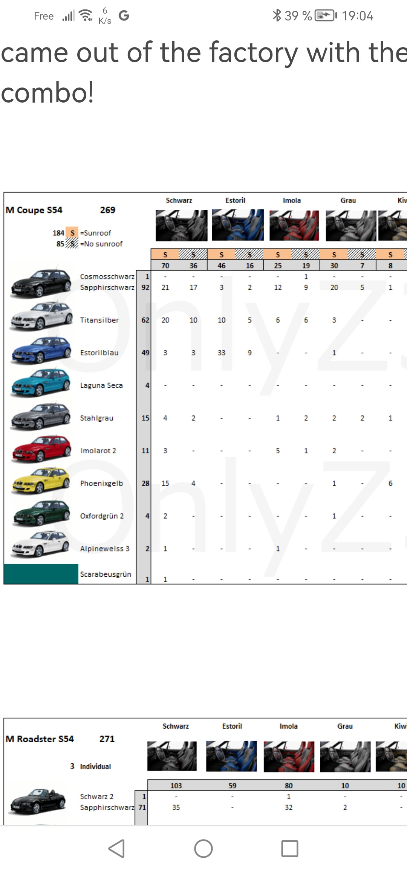Tap Schwarz interior photo in Roadster table
This screenshot has height=872, width=407.
[x=172, y=755]
